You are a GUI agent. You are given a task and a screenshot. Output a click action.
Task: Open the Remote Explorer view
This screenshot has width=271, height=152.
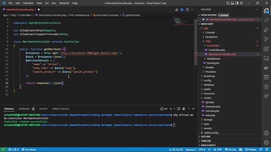pyautogui.click(x=266, y=58)
